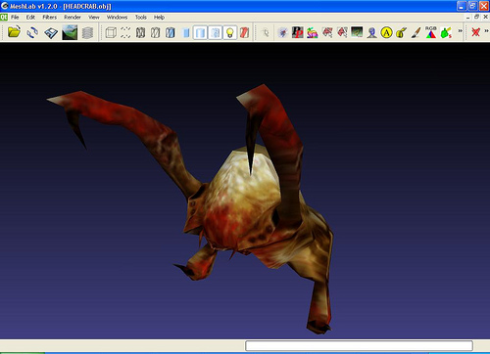This screenshot has height=354, width=490.
Task: Minimize the MeshLab main window
Action: [x=462, y=6]
